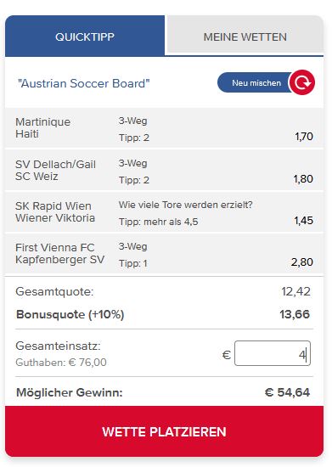Click the "Austrian Soccer Board" title
Image resolution: width=332 pixels, height=467 pixels.
(x=84, y=83)
